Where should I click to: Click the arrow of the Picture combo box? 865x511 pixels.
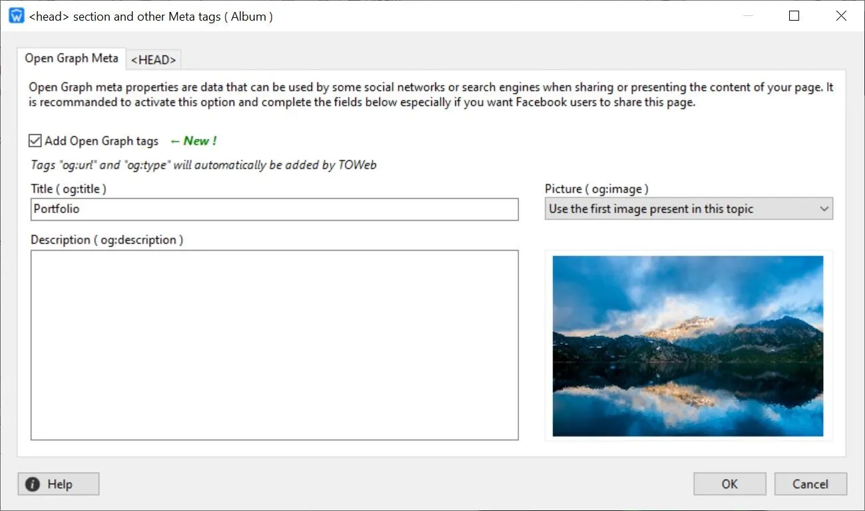pyautogui.click(x=824, y=209)
